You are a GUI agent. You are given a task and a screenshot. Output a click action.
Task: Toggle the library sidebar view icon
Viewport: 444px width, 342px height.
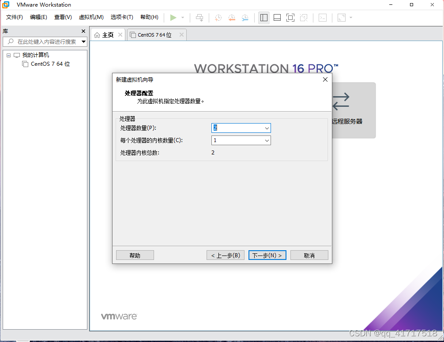264,18
